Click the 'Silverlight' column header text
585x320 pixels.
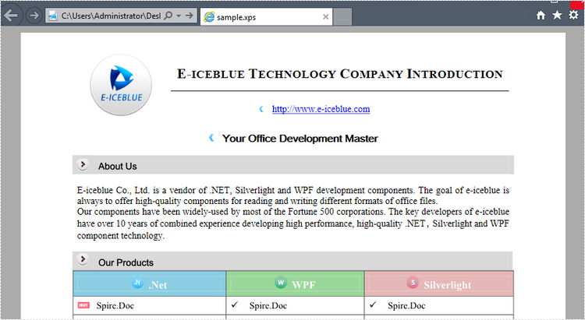tap(447, 286)
